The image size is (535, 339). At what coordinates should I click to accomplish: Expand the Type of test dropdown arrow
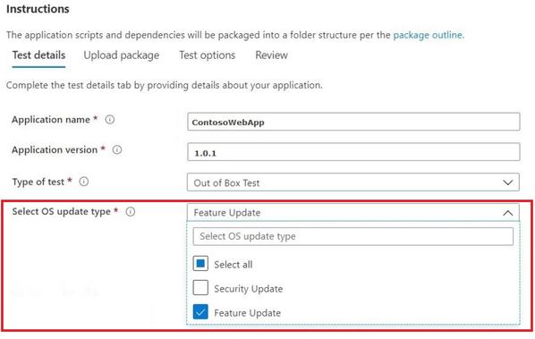tap(507, 182)
